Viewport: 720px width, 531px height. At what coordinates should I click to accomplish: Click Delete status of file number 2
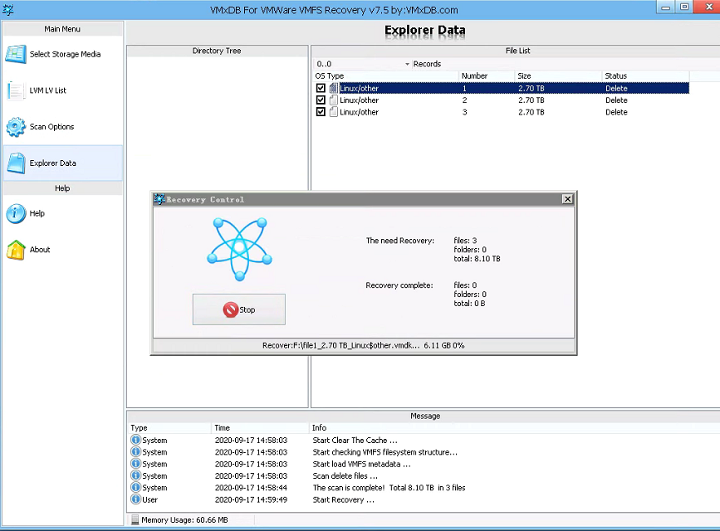point(616,100)
